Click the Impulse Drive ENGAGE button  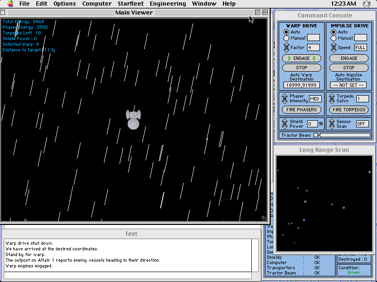pos(349,58)
